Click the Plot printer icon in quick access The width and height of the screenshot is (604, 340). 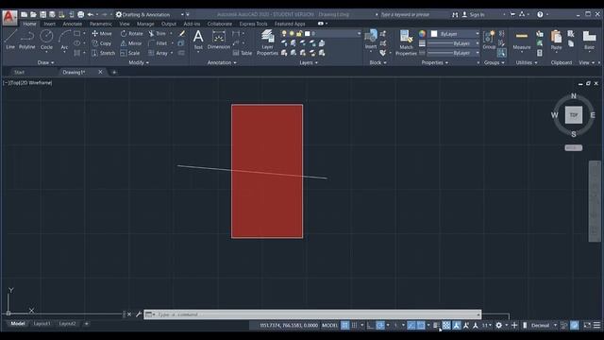tap(80, 14)
